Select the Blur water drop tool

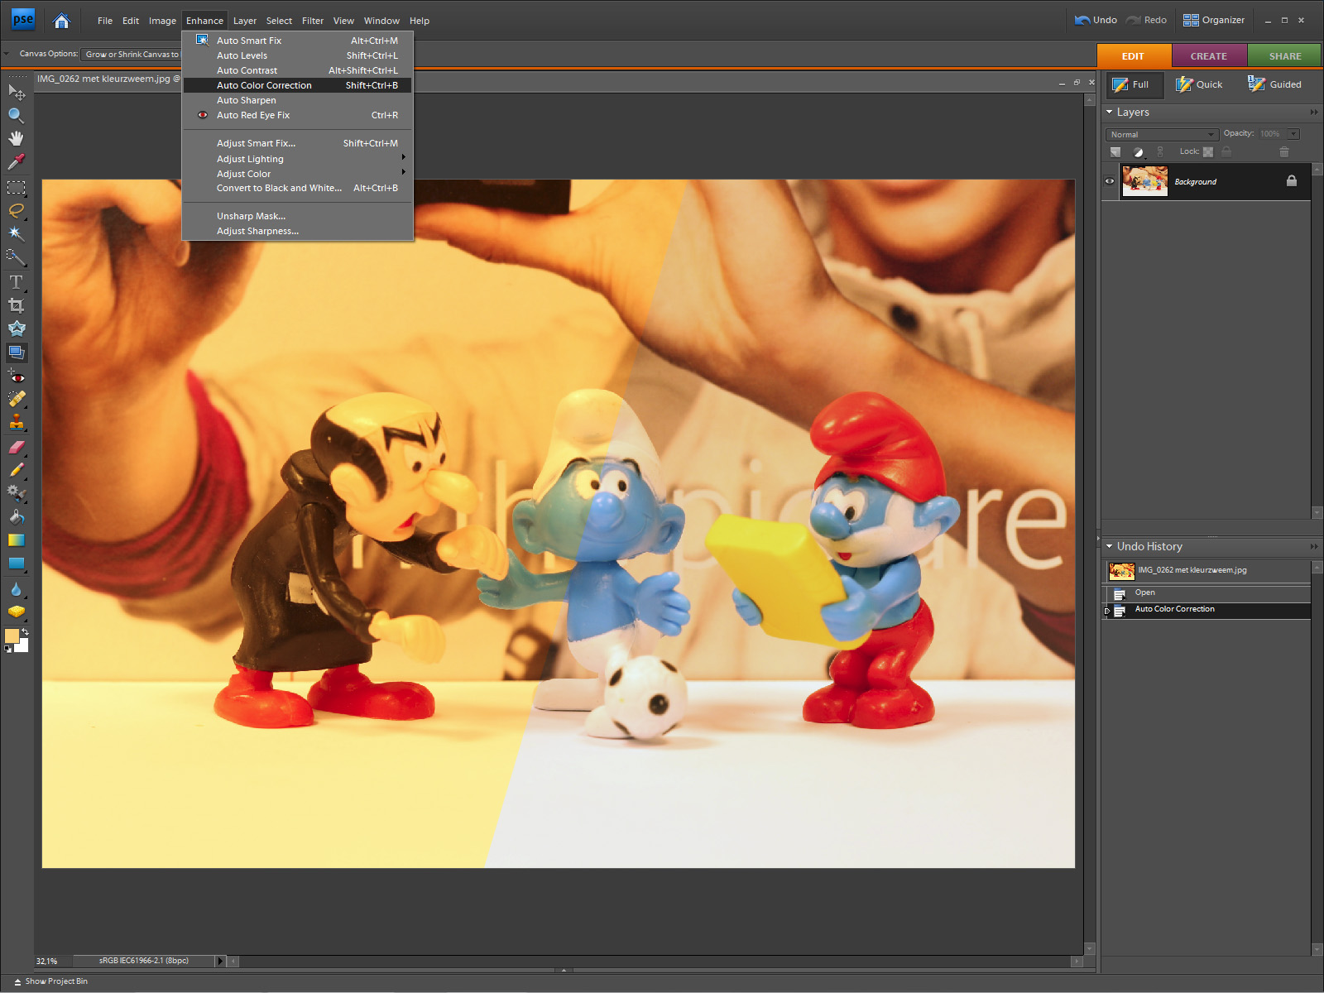pos(16,590)
